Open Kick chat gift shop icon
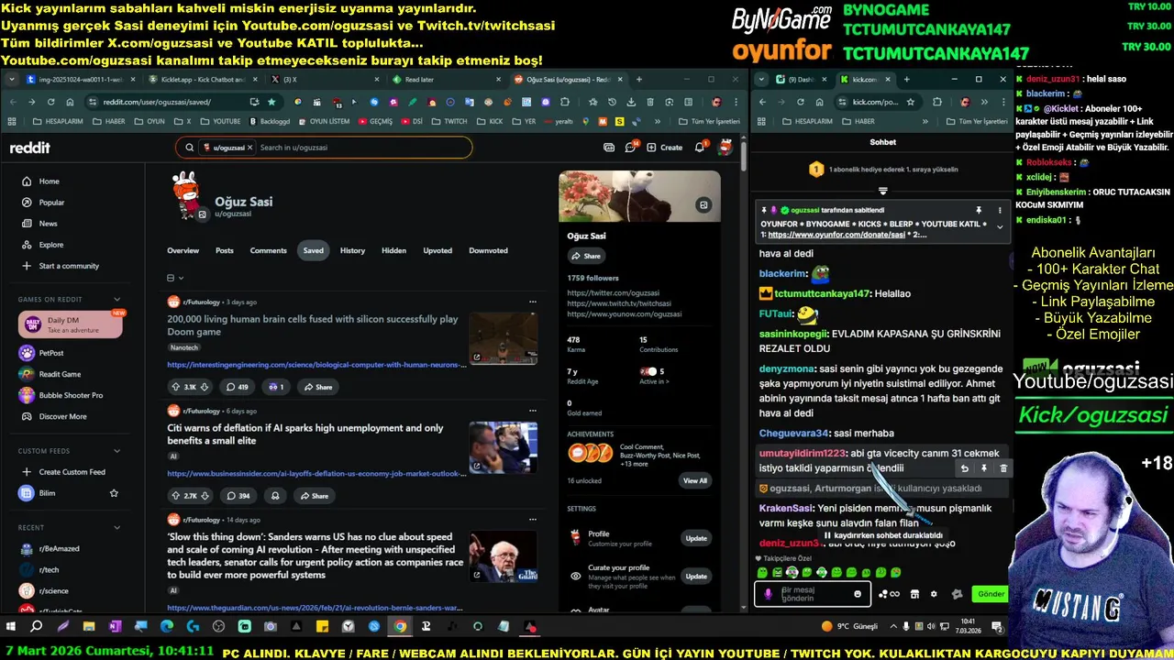 click(x=914, y=594)
